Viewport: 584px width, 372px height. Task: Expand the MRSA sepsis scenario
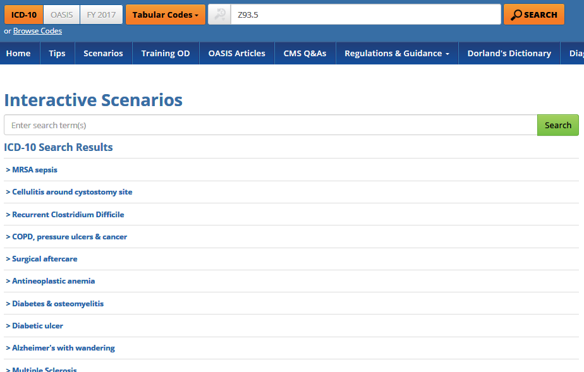tap(35, 170)
